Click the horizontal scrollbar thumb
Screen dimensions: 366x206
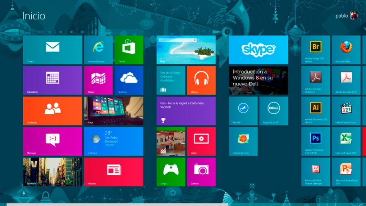point(117,205)
